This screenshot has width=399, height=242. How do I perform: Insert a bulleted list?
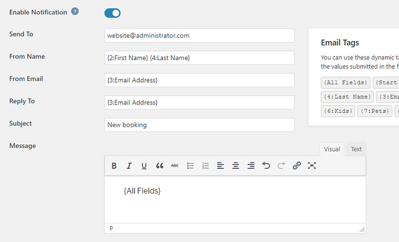point(190,165)
